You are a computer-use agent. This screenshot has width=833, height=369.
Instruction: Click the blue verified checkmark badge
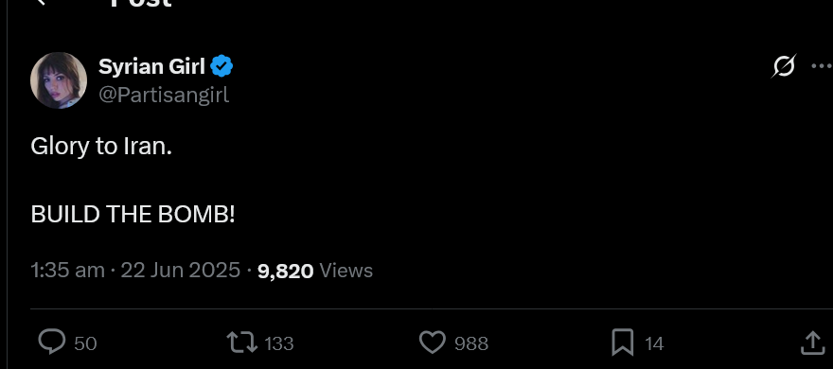coord(222,66)
